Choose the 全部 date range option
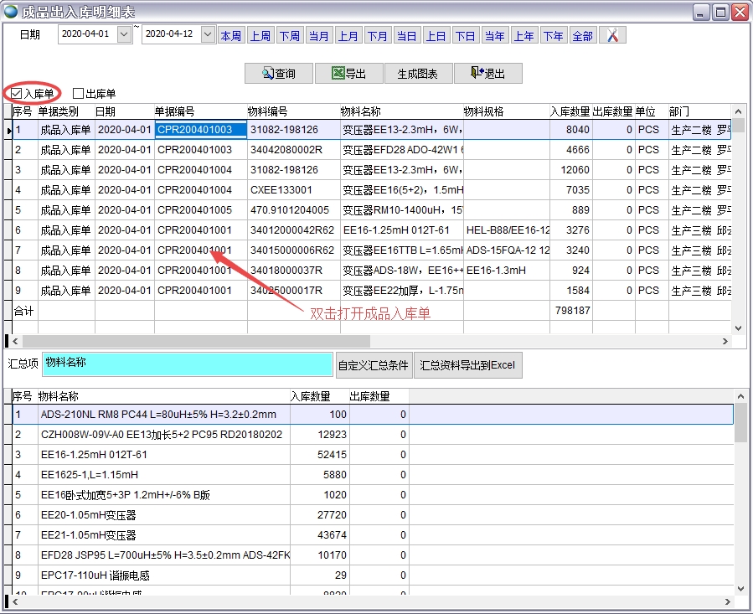This screenshot has height=614, width=753. (x=582, y=36)
